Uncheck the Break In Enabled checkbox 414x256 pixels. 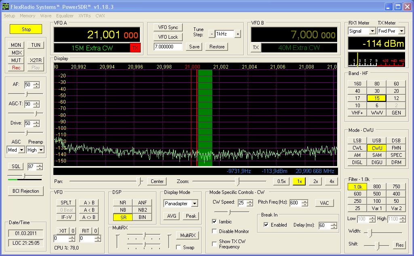click(x=266, y=225)
